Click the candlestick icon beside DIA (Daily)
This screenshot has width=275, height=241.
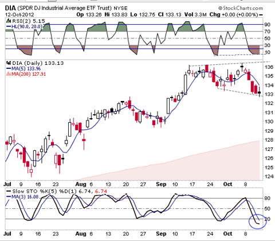point(9,63)
